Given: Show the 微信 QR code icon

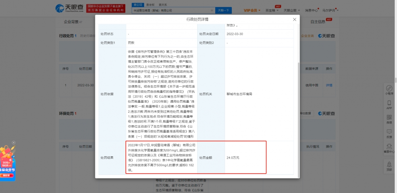Looking at the screenshot, I should click(x=389, y=119).
